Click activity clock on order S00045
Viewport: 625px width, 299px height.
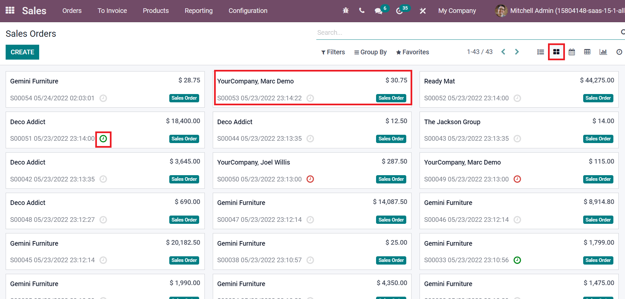(103, 260)
